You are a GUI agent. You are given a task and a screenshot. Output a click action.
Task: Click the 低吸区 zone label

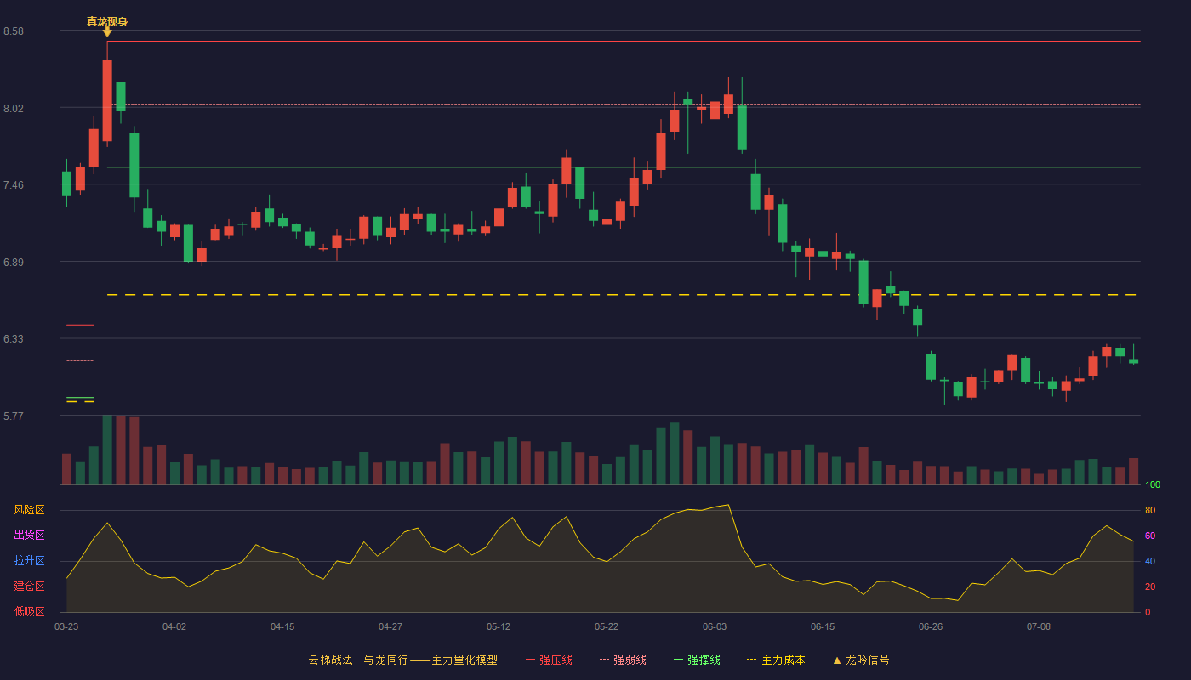click(29, 612)
